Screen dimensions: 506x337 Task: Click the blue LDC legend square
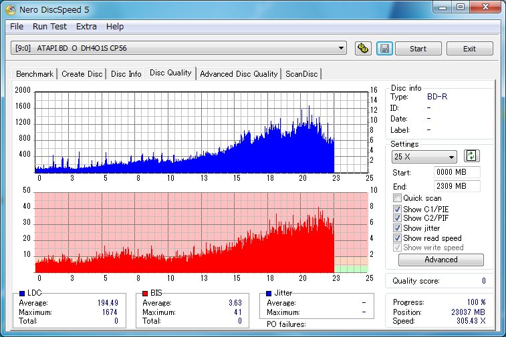tap(22, 294)
